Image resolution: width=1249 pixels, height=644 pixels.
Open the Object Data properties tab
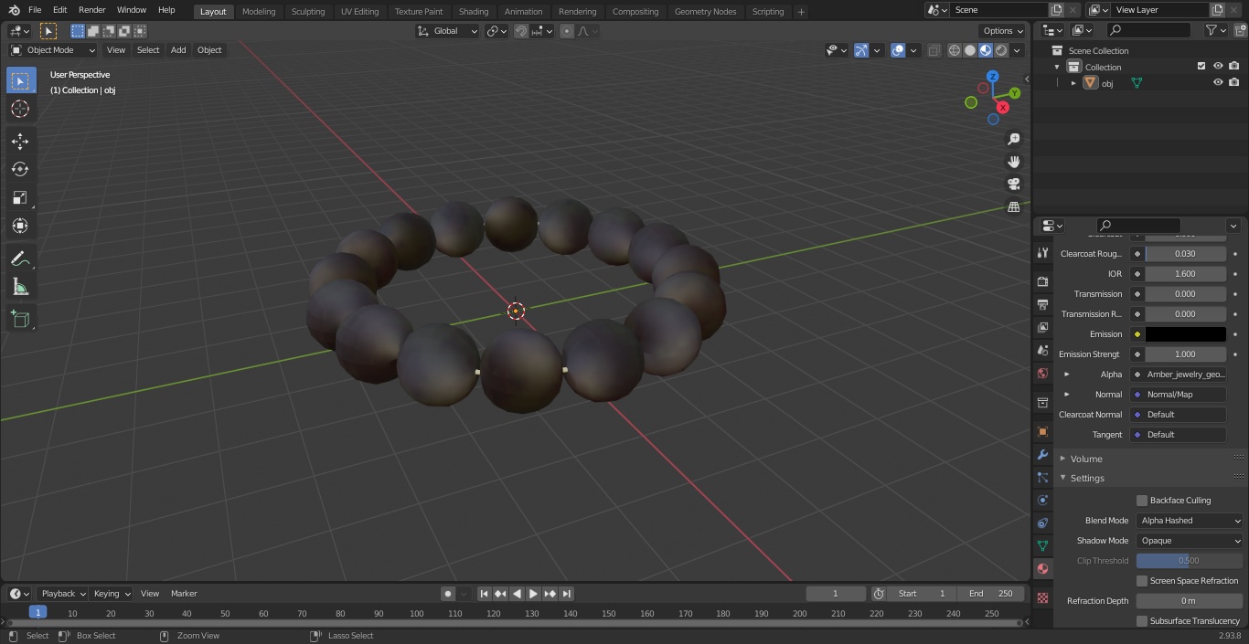click(1042, 545)
